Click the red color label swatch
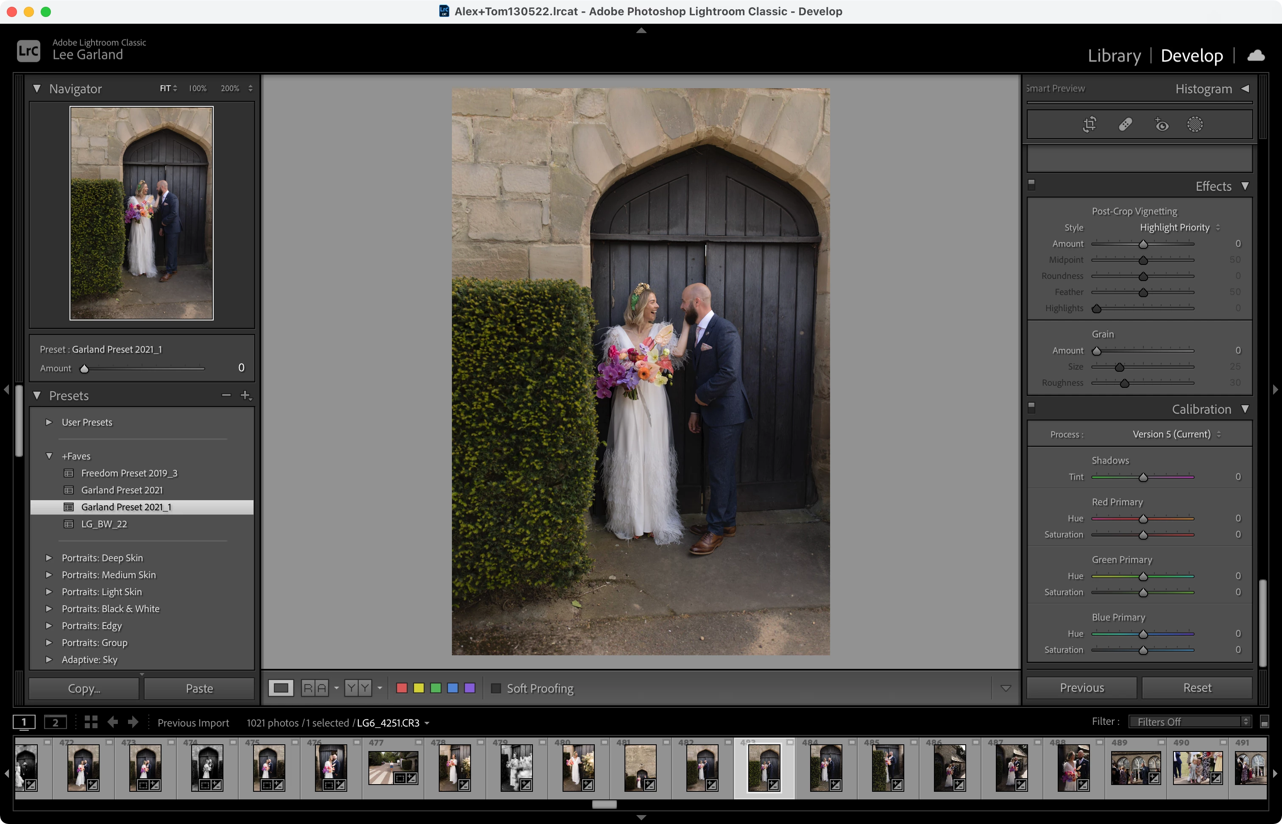Screen dimensions: 1282x824 (x=401, y=688)
